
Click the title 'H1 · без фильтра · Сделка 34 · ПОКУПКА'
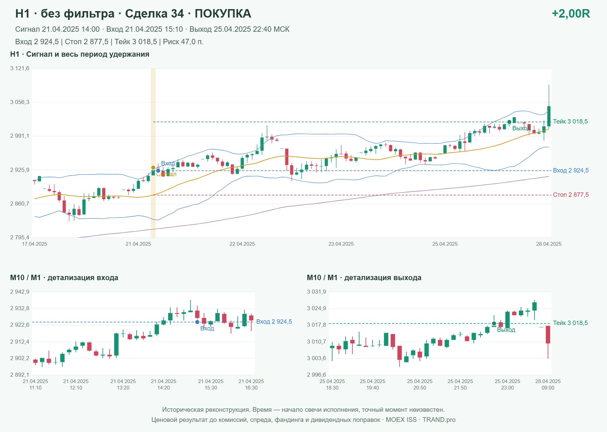tap(133, 13)
